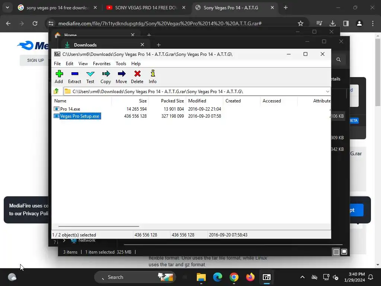This screenshot has height=286, width=381.
Task: Click the horizontal scrollbar in 7-Zip file list
Action: pyautogui.click(x=99, y=226)
